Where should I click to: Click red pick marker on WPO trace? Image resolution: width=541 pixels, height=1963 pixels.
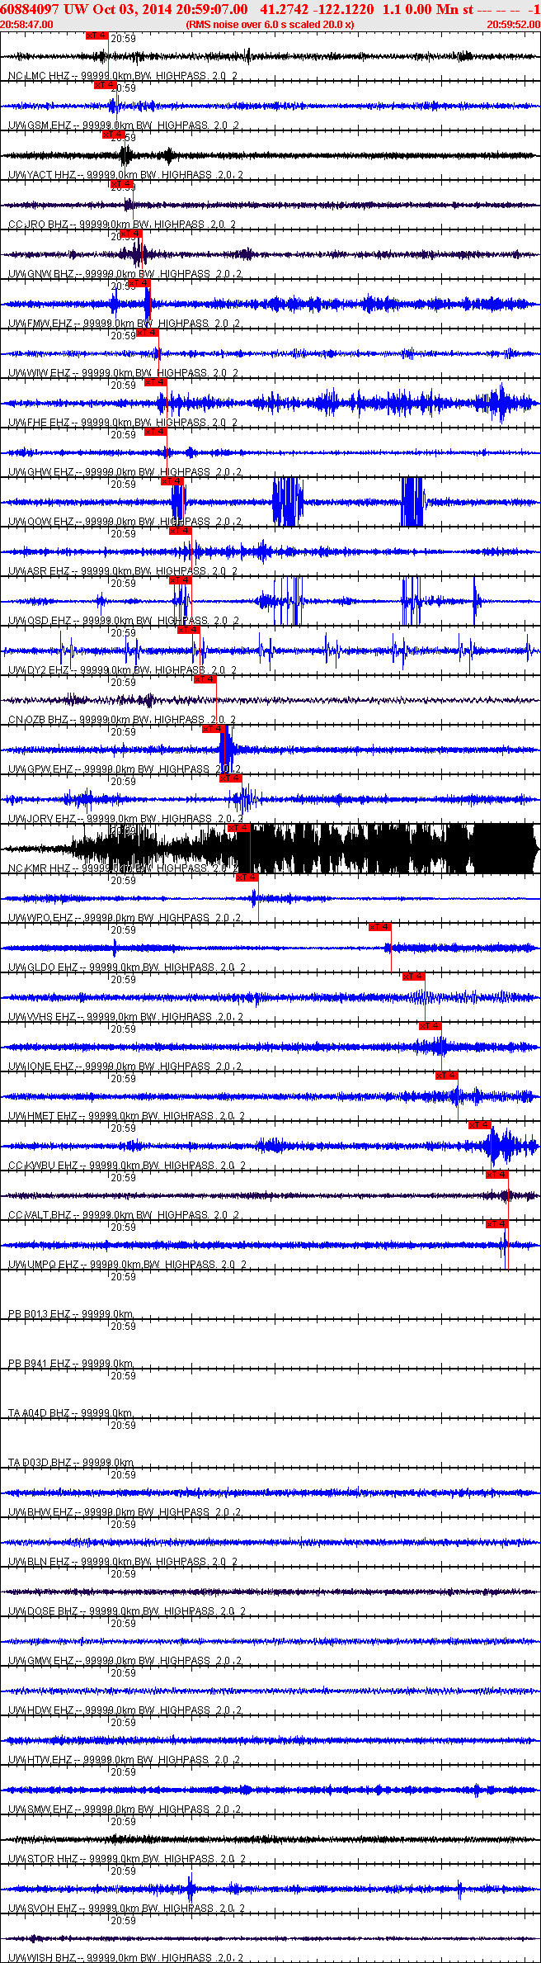(x=247, y=877)
